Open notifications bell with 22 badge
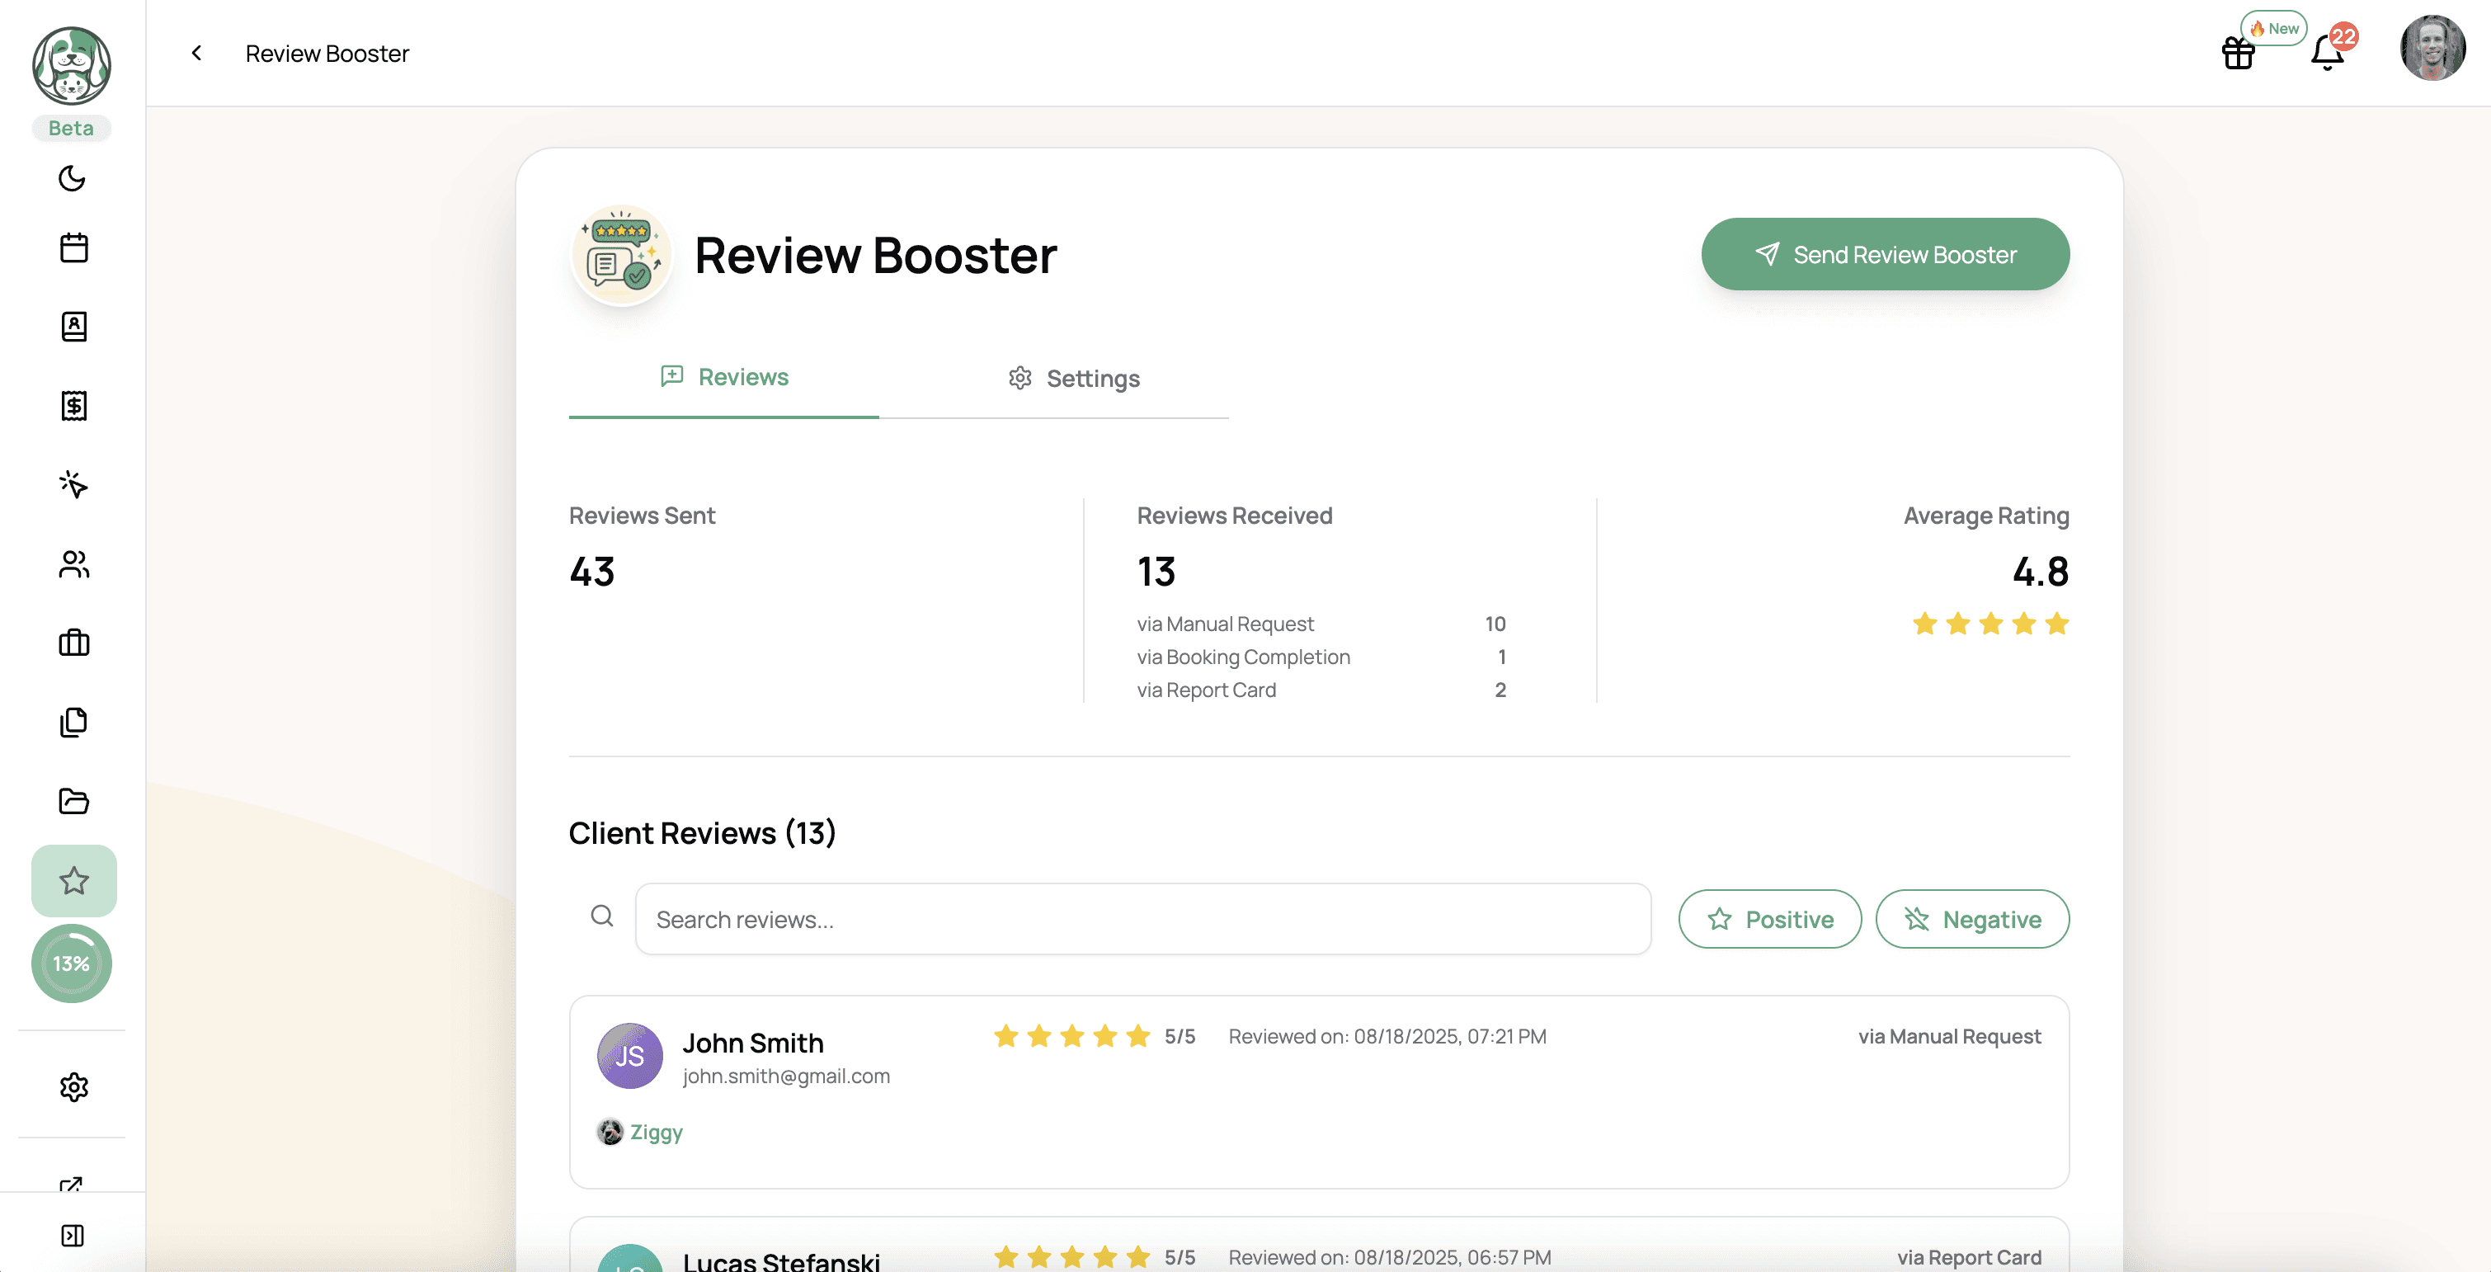The height and width of the screenshot is (1272, 2491). (x=2328, y=52)
